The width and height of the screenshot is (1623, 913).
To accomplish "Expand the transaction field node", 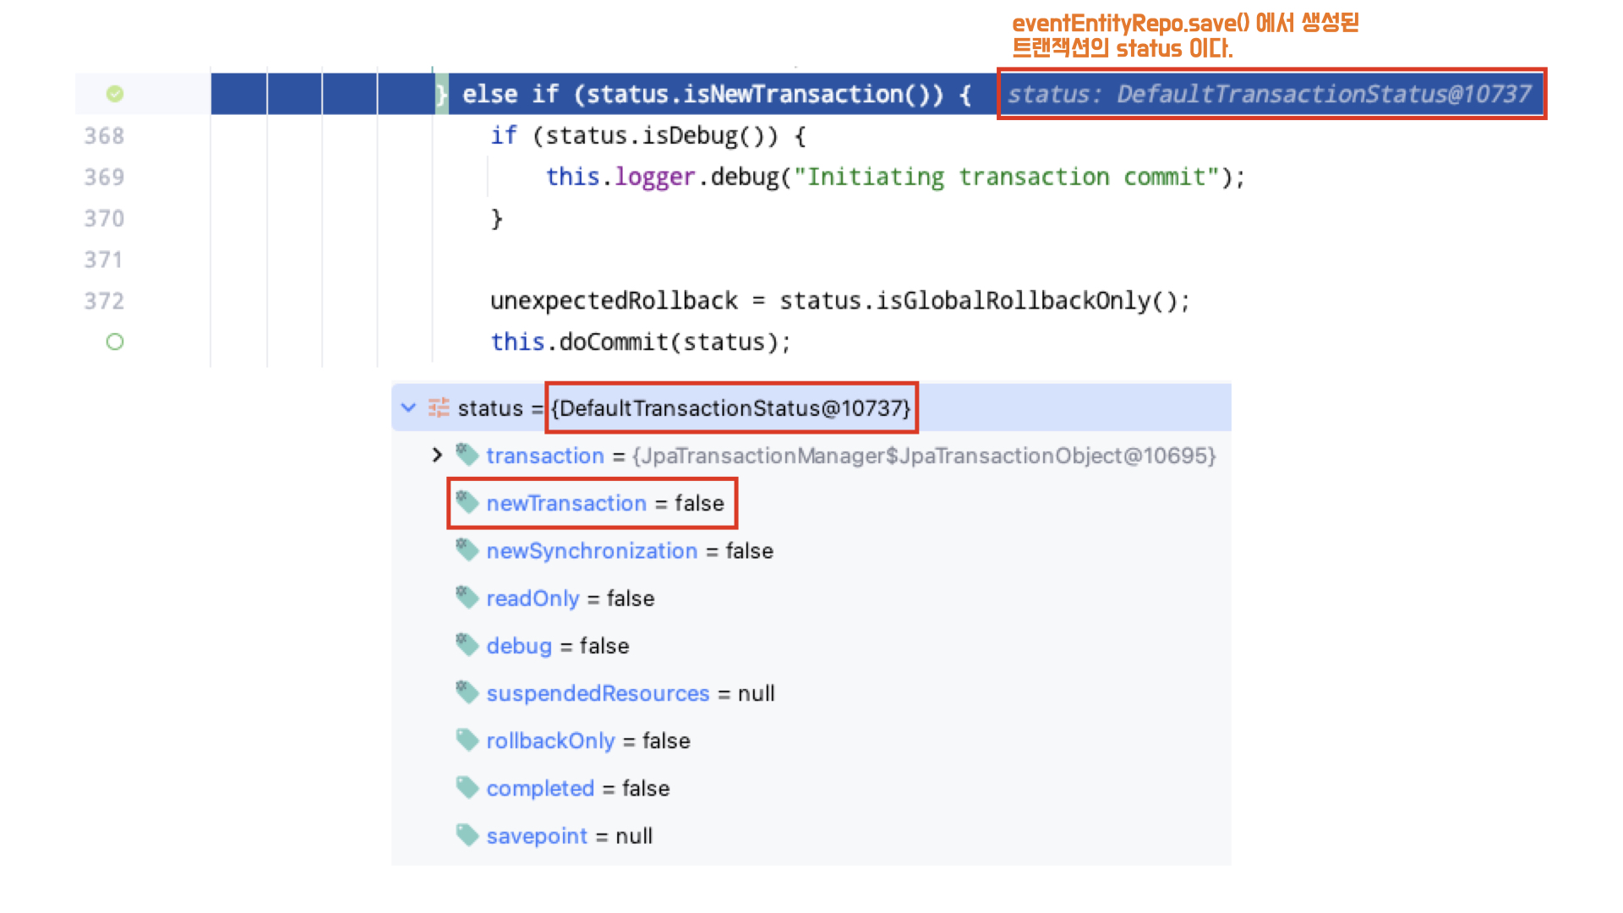I will [x=437, y=455].
